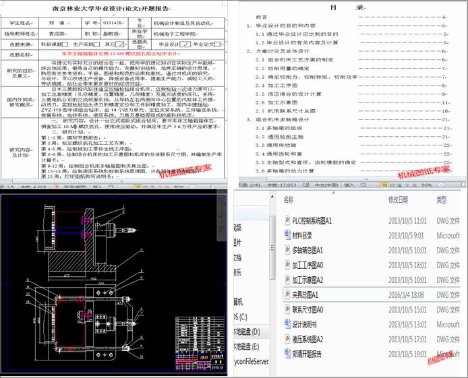Click 字数: 17,053 word count in status bar
Viewport: 468px width, 378px height.
tap(282, 185)
